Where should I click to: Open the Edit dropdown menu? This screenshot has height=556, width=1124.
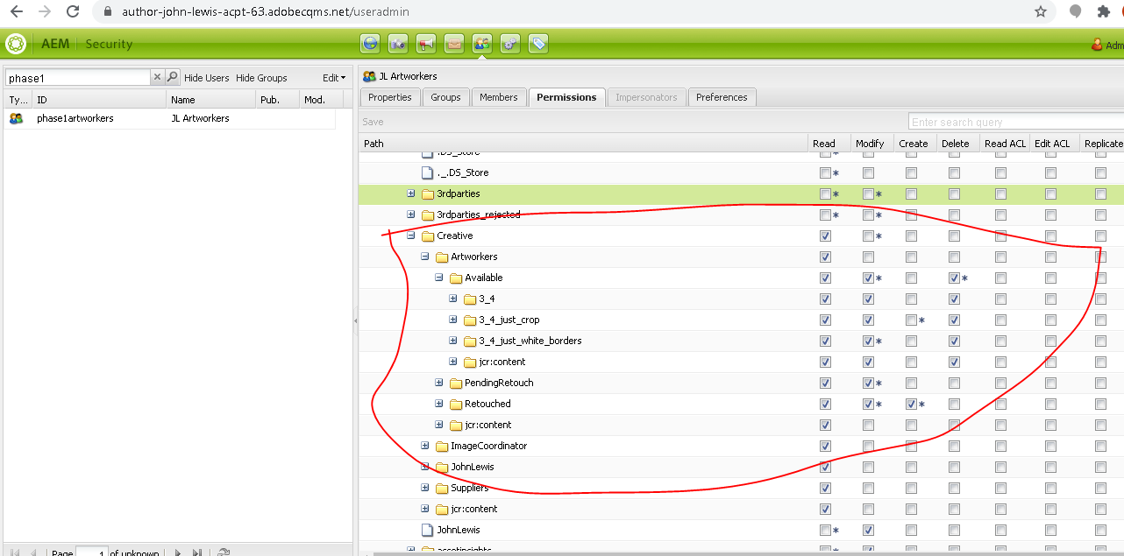(x=334, y=77)
